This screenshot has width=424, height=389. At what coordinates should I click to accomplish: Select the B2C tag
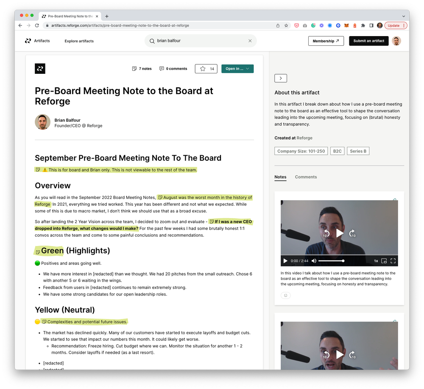click(x=337, y=151)
